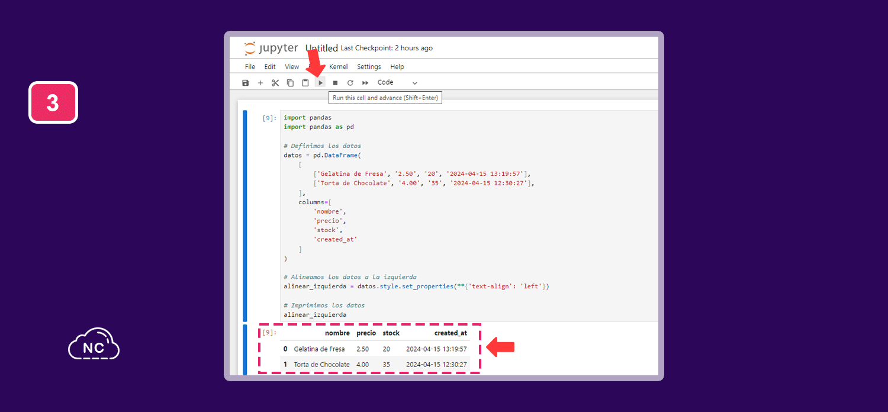
Task: Click the set_properties text-align code line
Action: (x=416, y=287)
